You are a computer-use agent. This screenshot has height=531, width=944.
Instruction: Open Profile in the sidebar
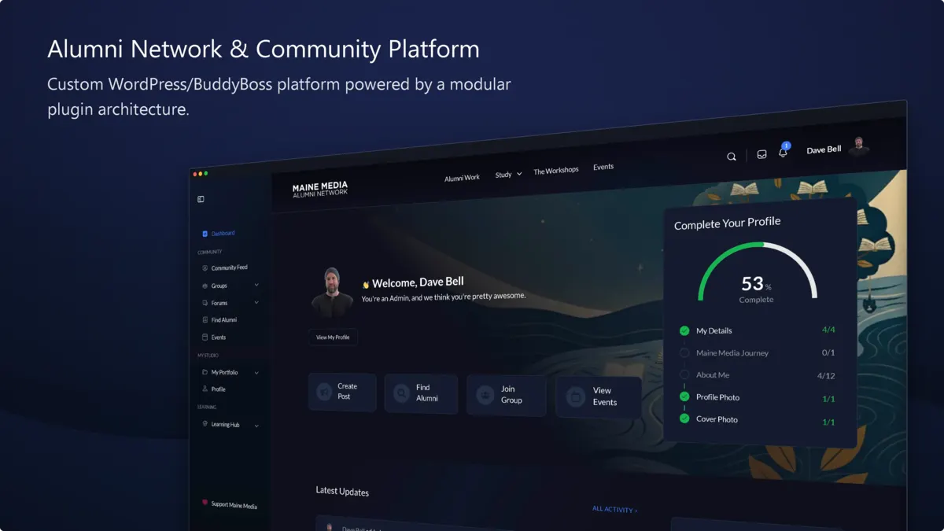pos(214,389)
